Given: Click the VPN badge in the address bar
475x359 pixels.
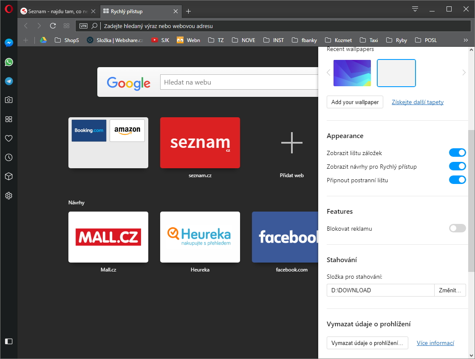Looking at the screenshot, I should (83, 26).
